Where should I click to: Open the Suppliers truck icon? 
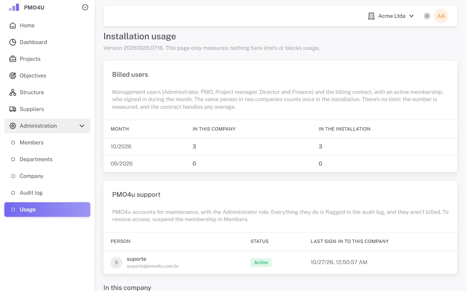click(x=13, y=109)
